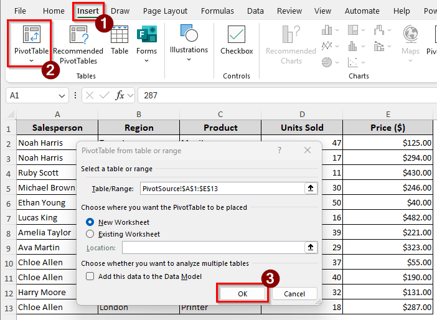Click OK in the PivotTable dialog
Viewport: 437px width, 320px height.
tap(243, 293)
